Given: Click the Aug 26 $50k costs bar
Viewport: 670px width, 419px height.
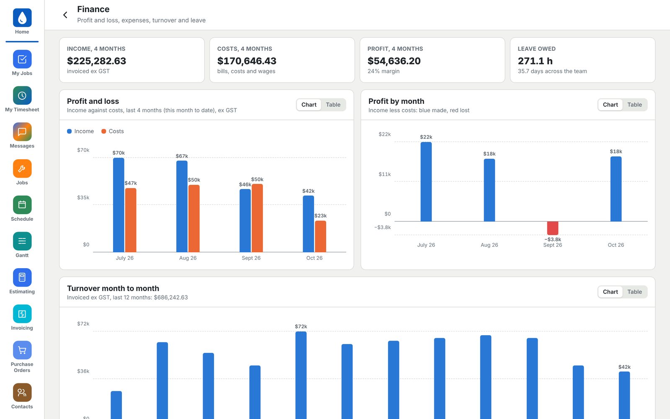Looking at the screenshot, I should pyautogui.click(x=194, y=218).
